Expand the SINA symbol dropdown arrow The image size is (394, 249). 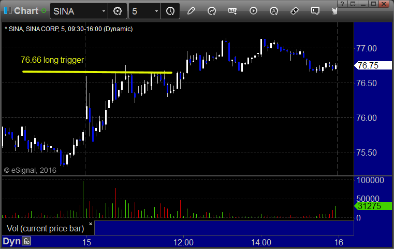coord(104,11)
